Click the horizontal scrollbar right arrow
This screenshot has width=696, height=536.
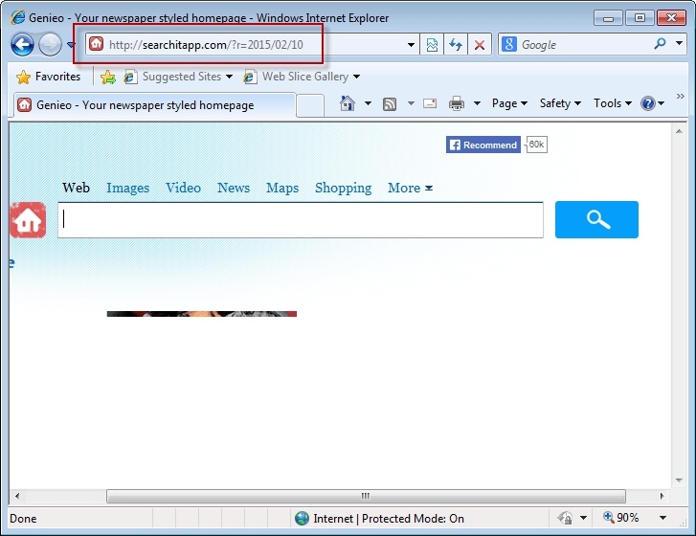pos(662,496)
